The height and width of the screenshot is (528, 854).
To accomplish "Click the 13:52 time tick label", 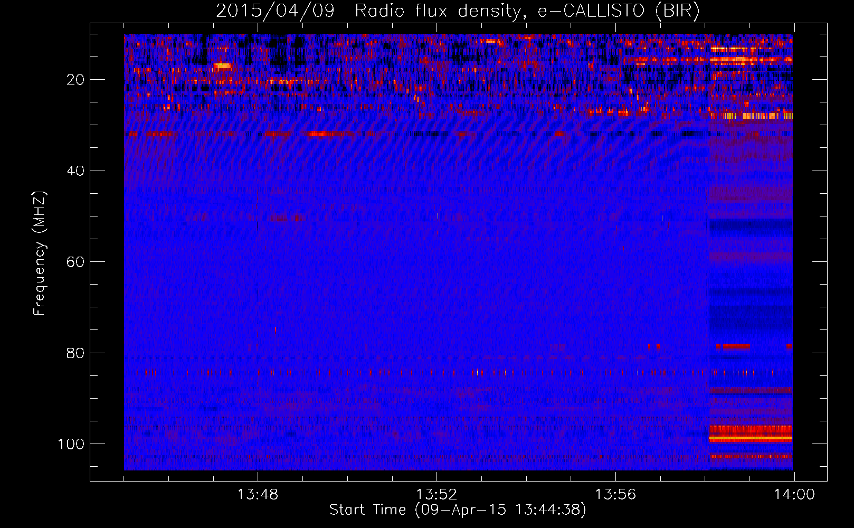I will [437, 495].
